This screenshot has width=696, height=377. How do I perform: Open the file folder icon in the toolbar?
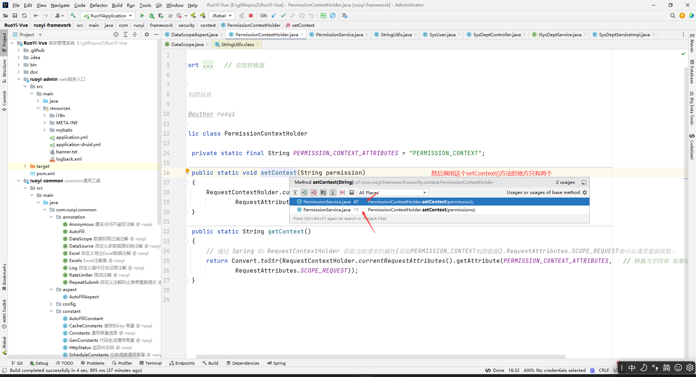5,16
